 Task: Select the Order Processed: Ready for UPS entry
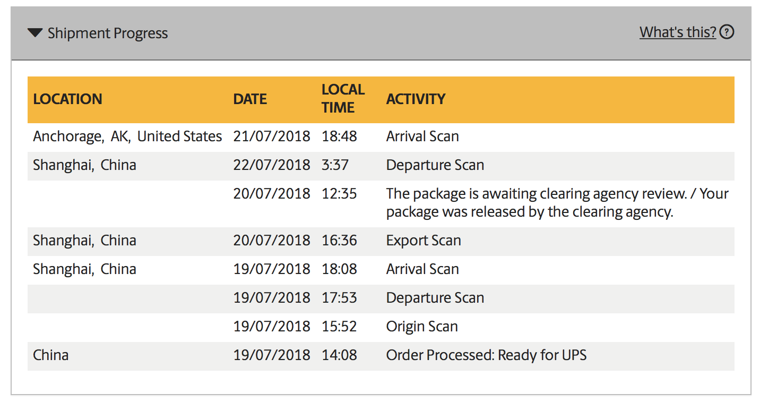[486, 355]
